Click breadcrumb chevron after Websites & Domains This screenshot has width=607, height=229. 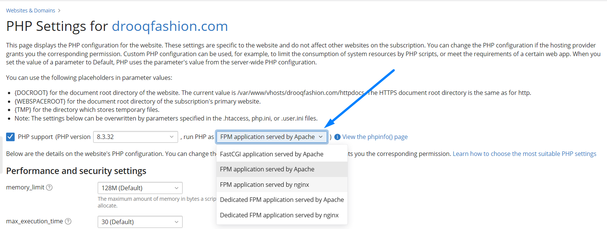(x=59, y=11)
